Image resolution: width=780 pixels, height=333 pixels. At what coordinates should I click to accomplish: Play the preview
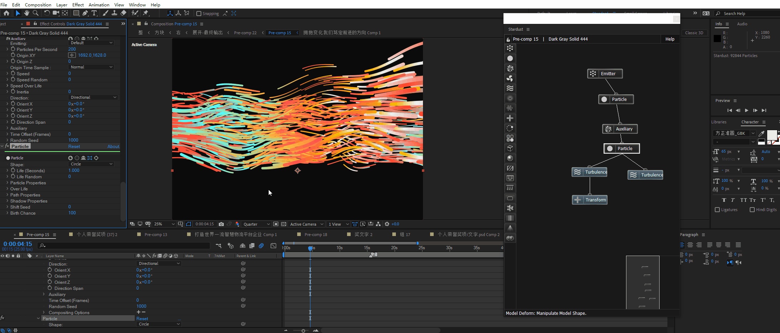coord(747,111)
